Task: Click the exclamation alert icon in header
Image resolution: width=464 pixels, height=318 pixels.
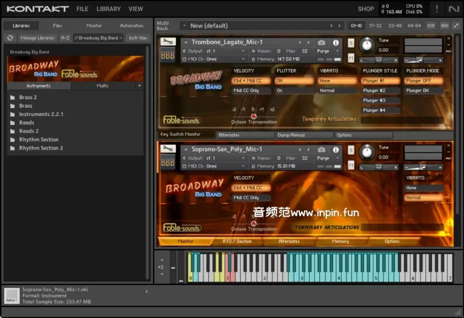Action: coord(437,8)
